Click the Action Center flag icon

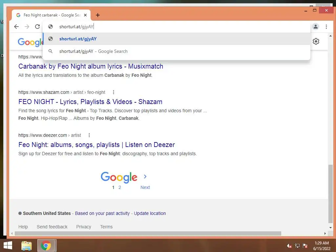[305, 246]
